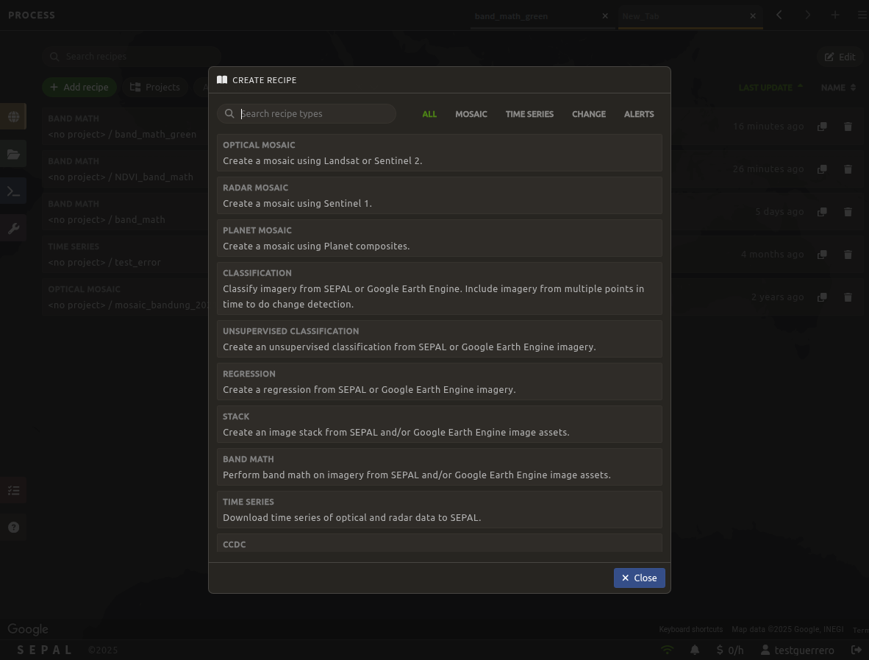Duplicate the NDVI_band_math recipe
Image resolution: width=869 pixels, height=660 pixels.
click(822, 169)
